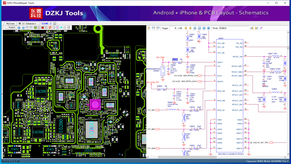Find the next match in schematic
The image size is (291, 164).
[257, 28]
